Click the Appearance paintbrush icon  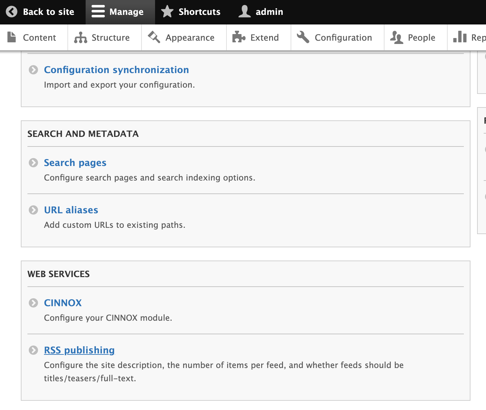(154, 37)
